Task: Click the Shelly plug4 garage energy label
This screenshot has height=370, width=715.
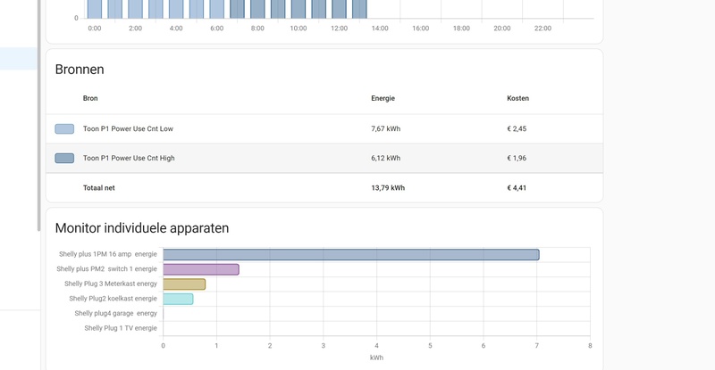Action: coord(115,314)
